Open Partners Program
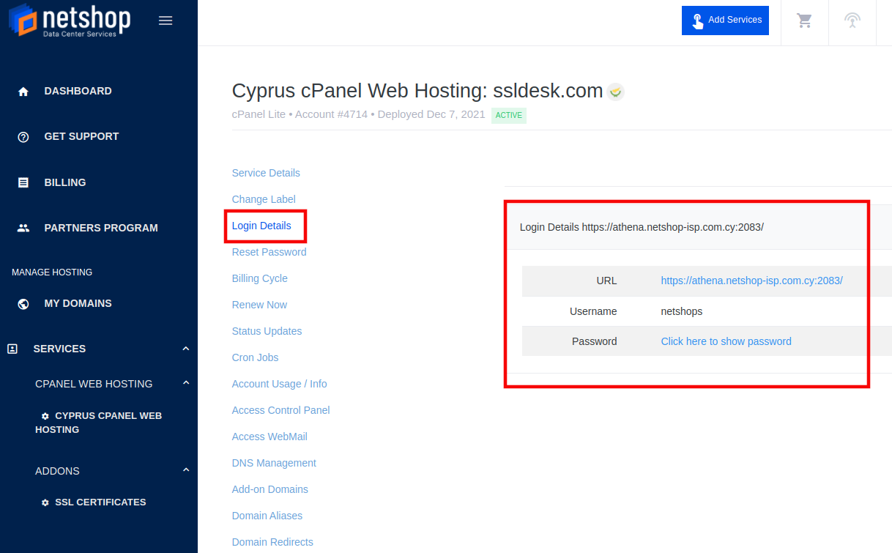This screenshot has height=553, width=892. (101, 228)
